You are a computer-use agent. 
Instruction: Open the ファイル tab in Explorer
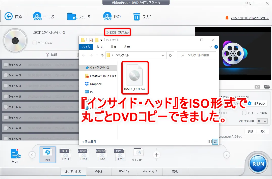click(x=86, y=47)
